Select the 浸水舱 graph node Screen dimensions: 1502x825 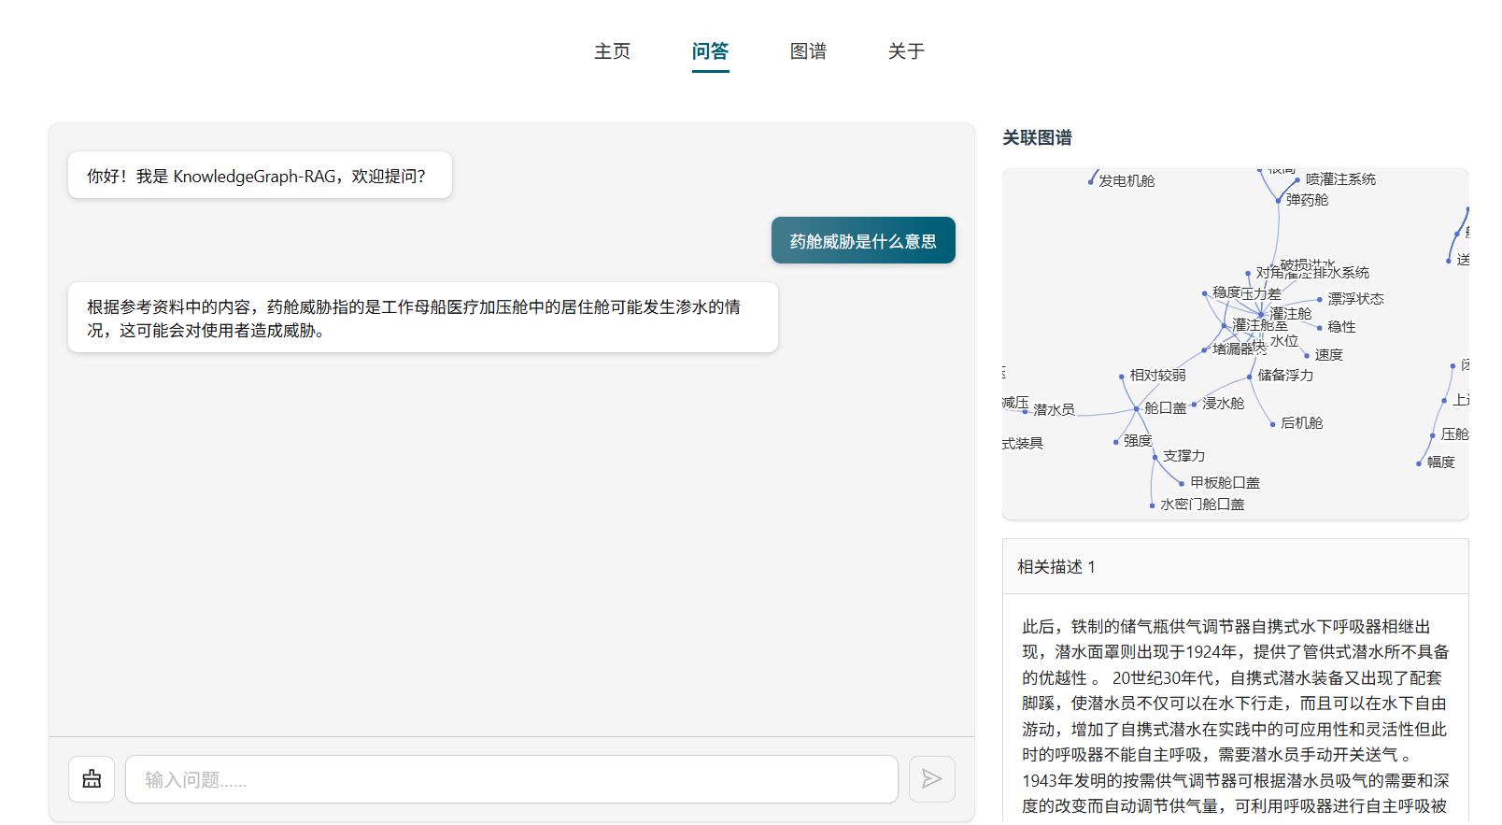1195,404
